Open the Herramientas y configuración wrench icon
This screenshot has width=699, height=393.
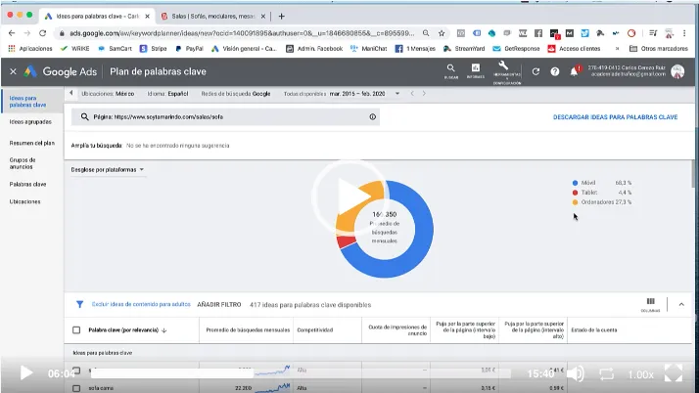pyautogui.click(x=503, y=65)
